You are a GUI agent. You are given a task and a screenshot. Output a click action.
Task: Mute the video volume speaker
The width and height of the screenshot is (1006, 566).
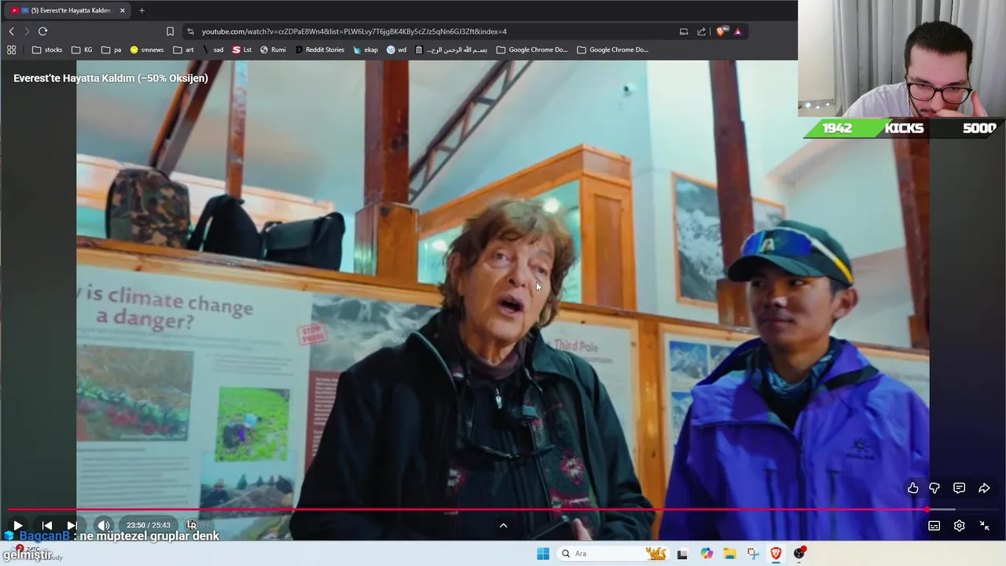pos(103,525)
